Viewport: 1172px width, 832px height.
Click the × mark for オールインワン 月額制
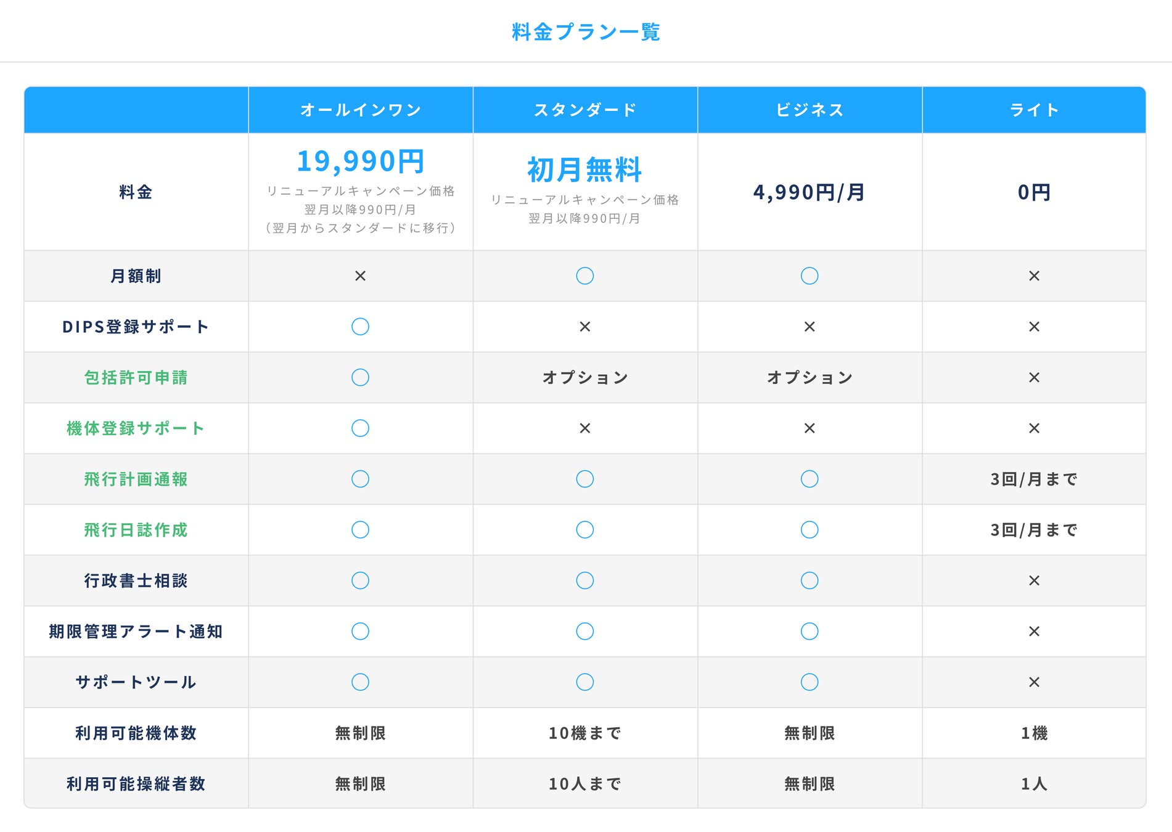point(360,276)
